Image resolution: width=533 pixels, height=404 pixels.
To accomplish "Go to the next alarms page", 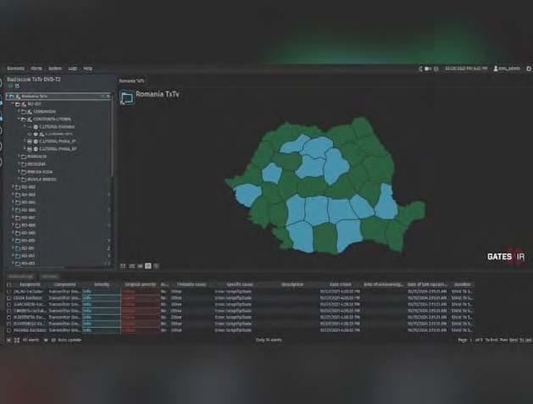I will [514, 340].
